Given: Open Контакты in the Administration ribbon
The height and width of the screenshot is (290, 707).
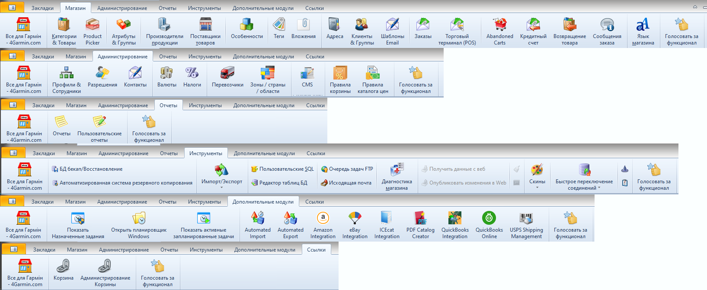Looking at the screenshot, I should click(135, 77).
